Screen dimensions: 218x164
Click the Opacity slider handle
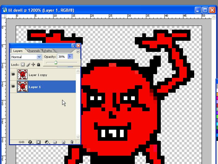pyautogui.click(x=56, y=62)
